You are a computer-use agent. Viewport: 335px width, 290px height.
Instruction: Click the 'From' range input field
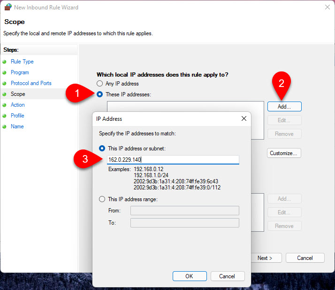pos(184,211)
